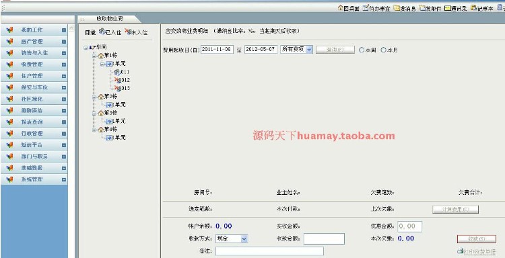This screenshot has height=258, width=505.
Task: Select room 013 in the tree
Action: point(126,88)
